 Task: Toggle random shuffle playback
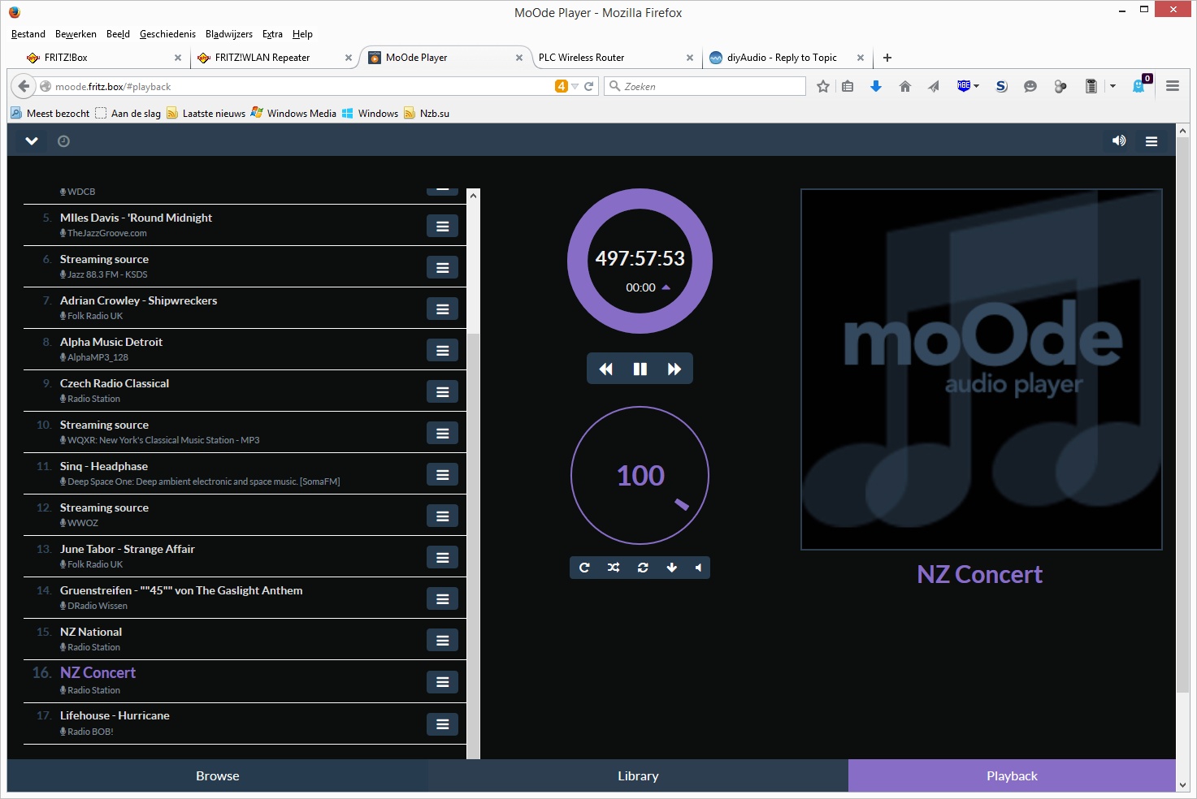(614, 568)
